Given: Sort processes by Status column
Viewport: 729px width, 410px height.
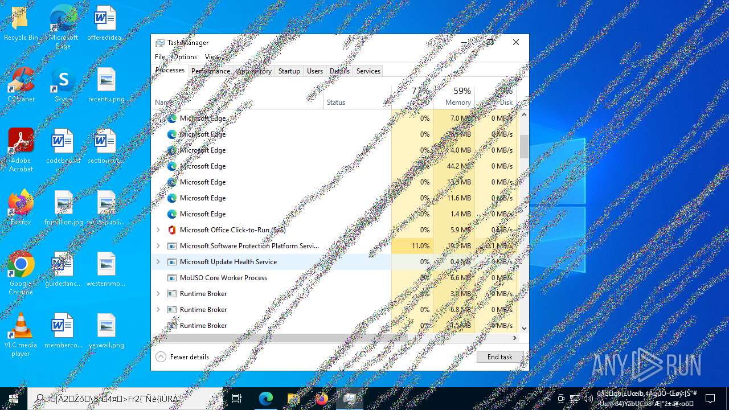Looking at the screenshot, I should pyautogui.click(x=358, y=96).
